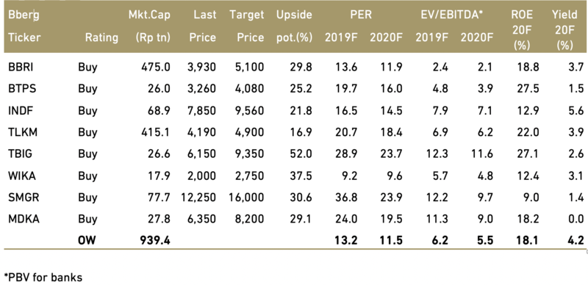The height and width of the screenshot is (285, 588).
Task: Select TBIG target price 9,350
Action: pyautogui.click(x=248, y=154)
